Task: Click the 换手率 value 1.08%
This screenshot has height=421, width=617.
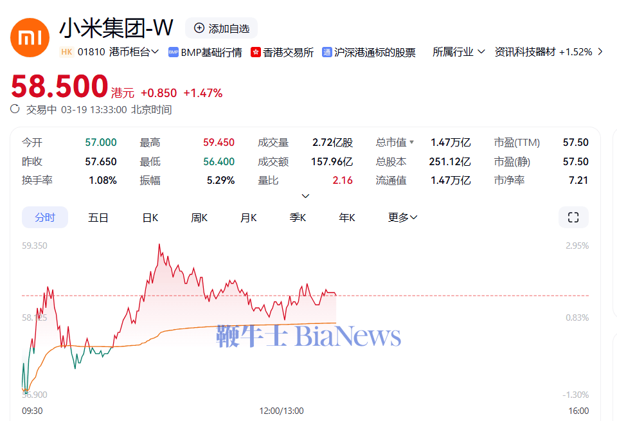Action: click(x=103, y=181)
